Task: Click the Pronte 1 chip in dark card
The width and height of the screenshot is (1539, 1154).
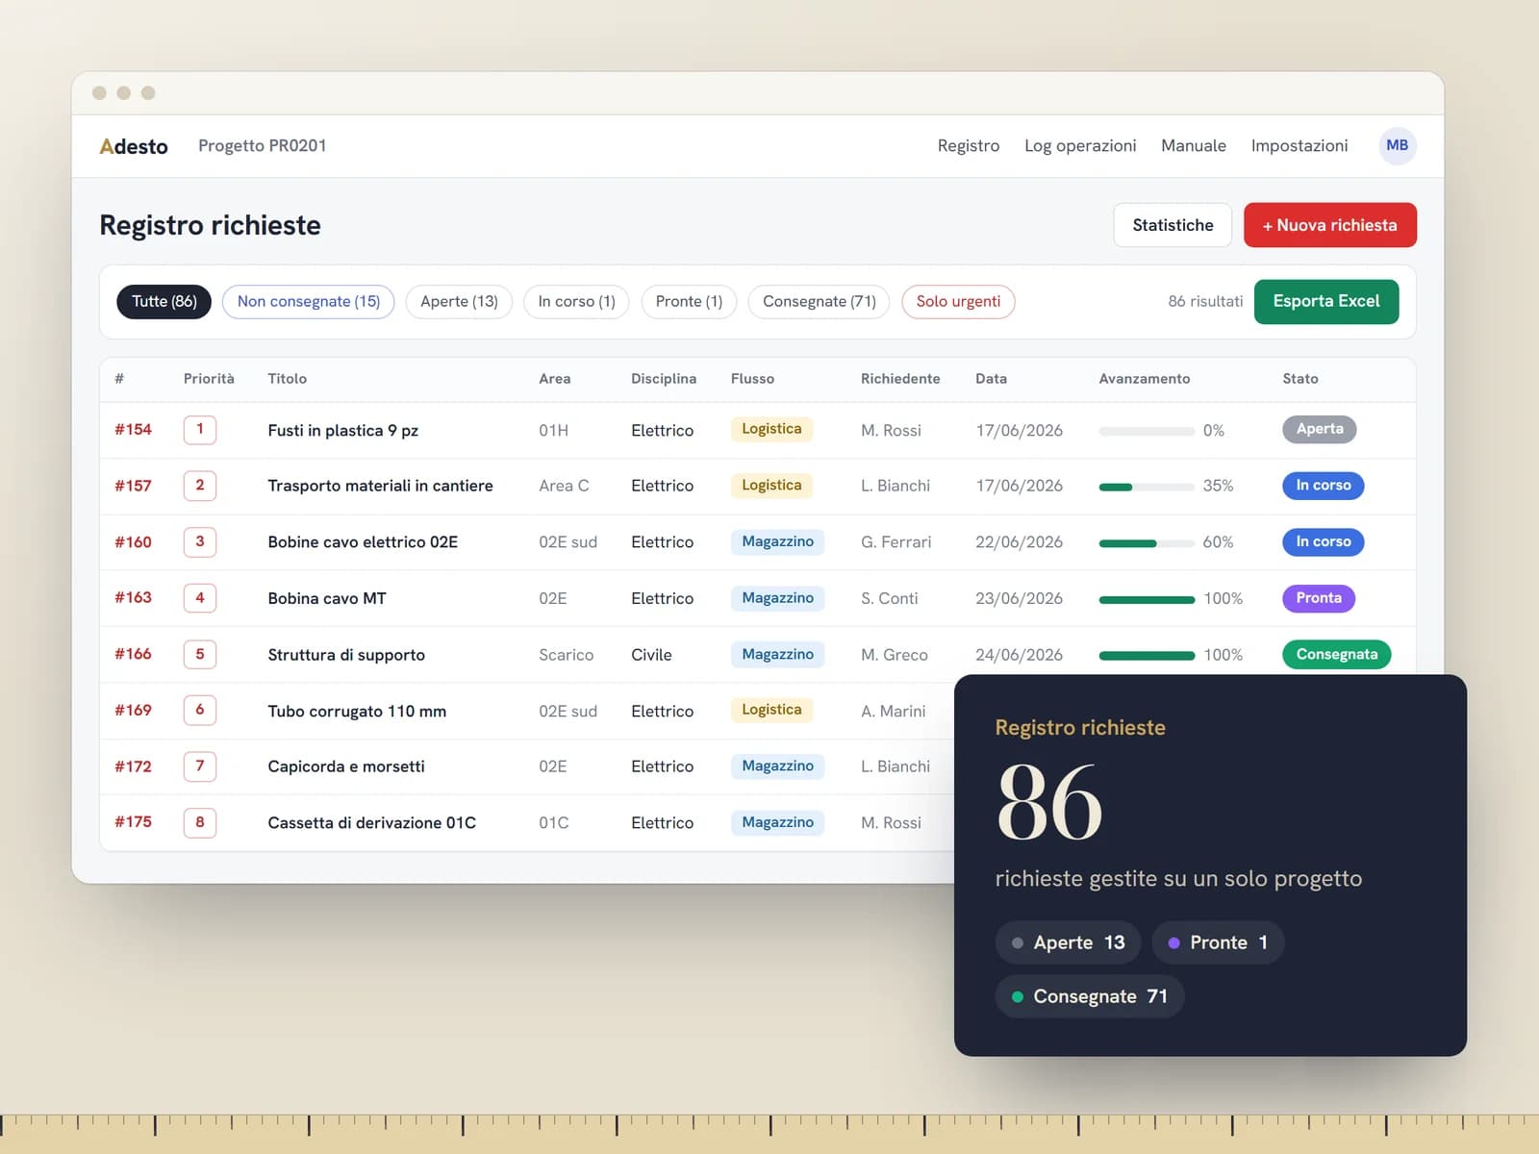Action: [x=1218, y=942]
